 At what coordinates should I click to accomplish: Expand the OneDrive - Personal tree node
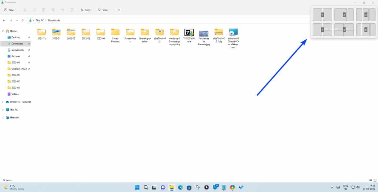3,102
